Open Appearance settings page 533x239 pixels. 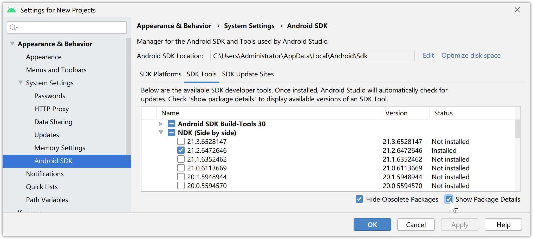[x=44, y=57]
